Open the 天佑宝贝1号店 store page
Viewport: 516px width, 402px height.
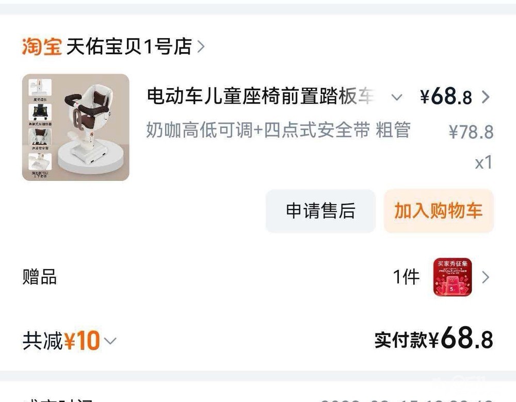click(129, 46)
